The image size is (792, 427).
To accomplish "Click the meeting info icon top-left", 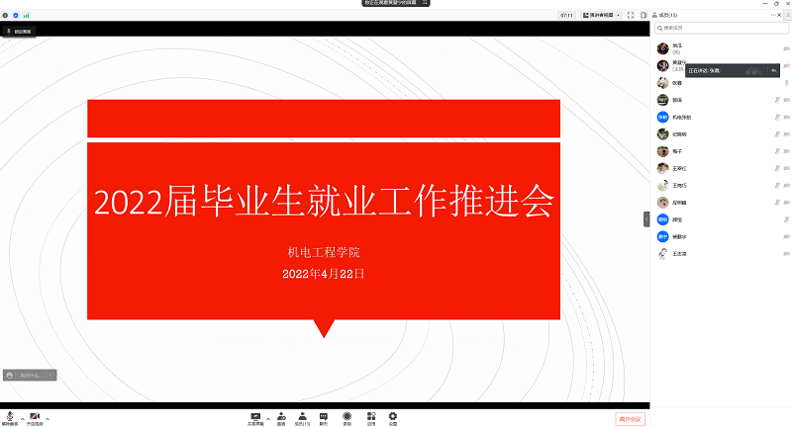I will pos(5,16).
